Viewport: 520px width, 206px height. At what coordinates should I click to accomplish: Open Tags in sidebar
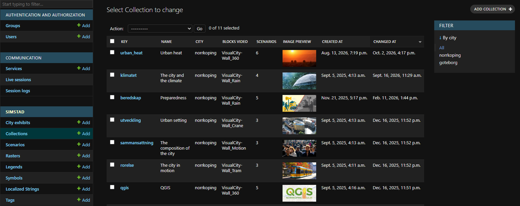click(x=10, y=200)
